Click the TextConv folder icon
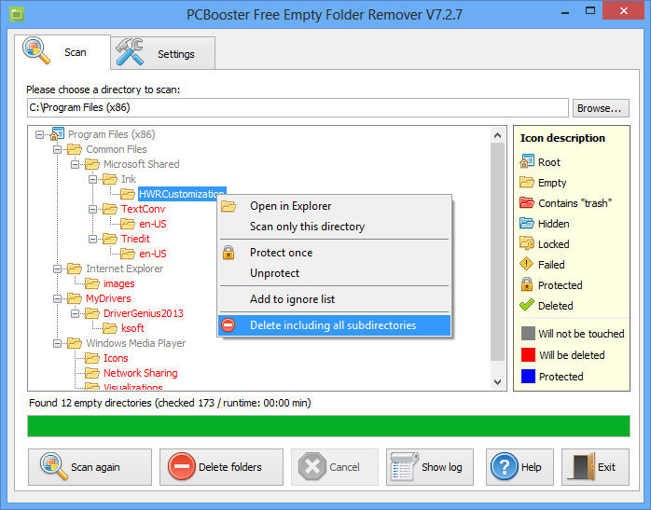651x510 pixels. (x=110, y=209)
